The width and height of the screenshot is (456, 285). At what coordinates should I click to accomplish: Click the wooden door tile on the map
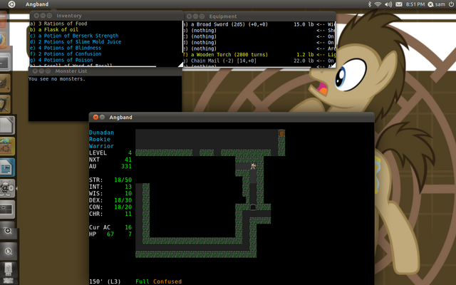coord(281,133)
